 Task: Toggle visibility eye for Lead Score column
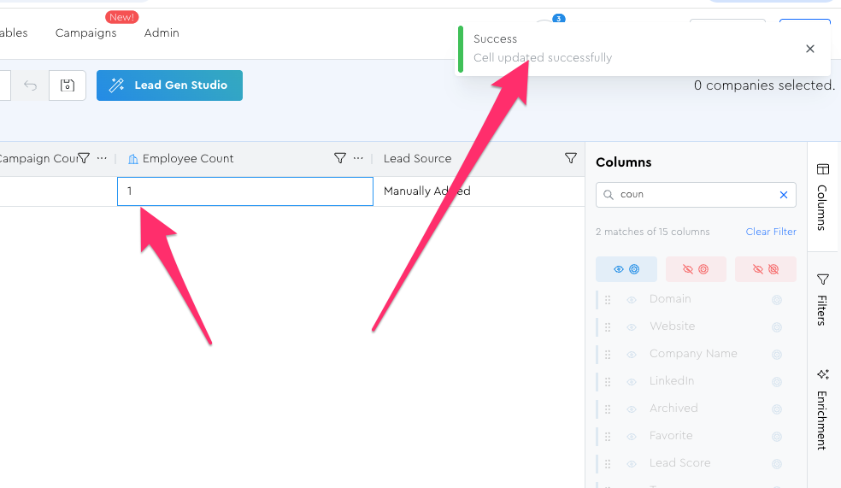632,463
